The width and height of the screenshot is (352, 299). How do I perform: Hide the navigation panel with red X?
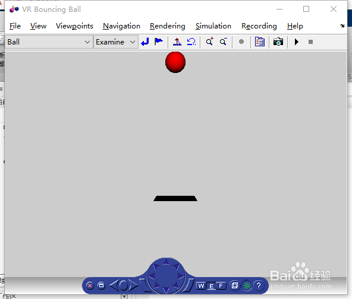coord(90,286)
